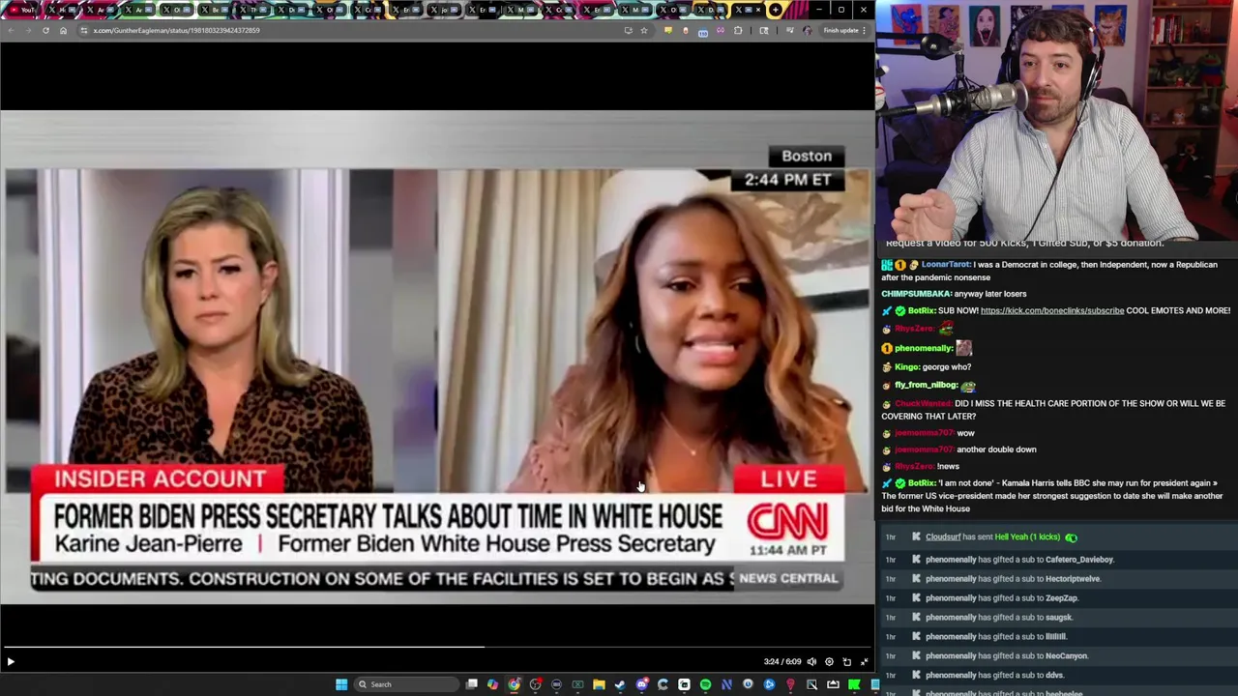
Task: Select the gifted sub to Hectorlptwelve row
Action: click(1057, 578)
